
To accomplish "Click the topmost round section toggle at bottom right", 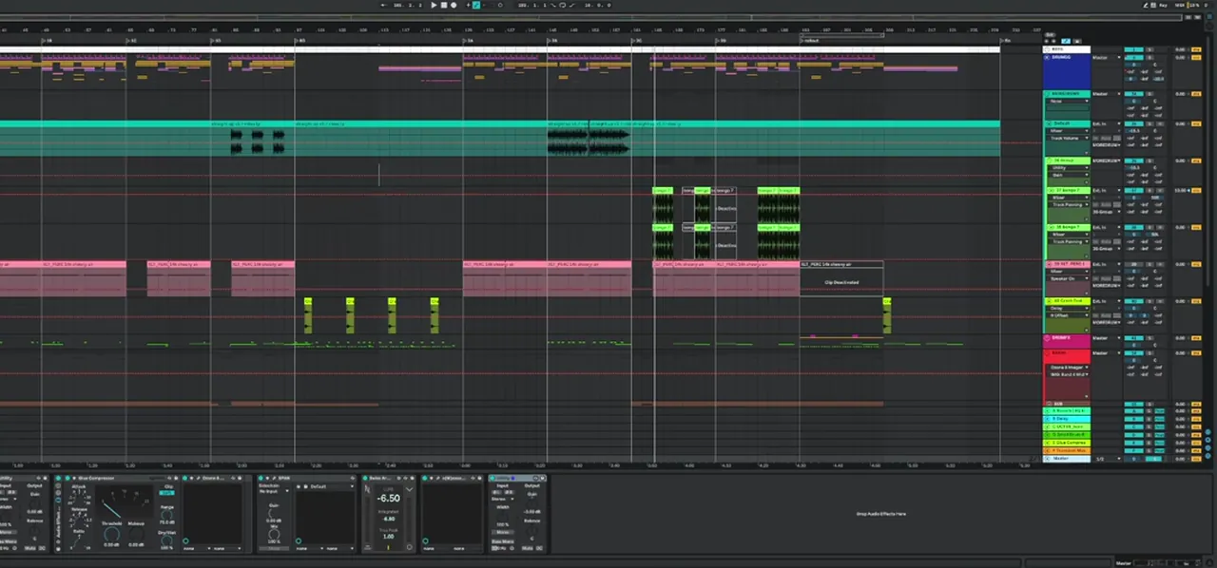I will [1207, 431].
